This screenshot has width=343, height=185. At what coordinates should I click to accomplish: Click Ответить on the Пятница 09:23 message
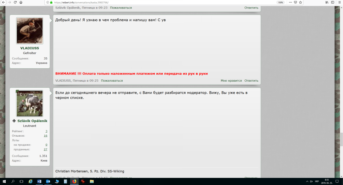(x=251, y=8)
